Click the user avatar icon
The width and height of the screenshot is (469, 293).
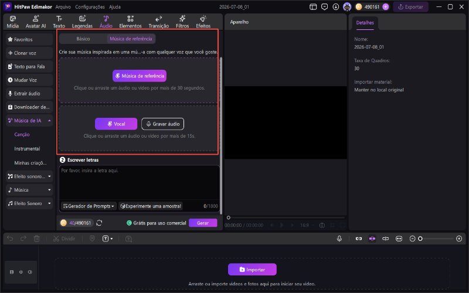(347, 6)
